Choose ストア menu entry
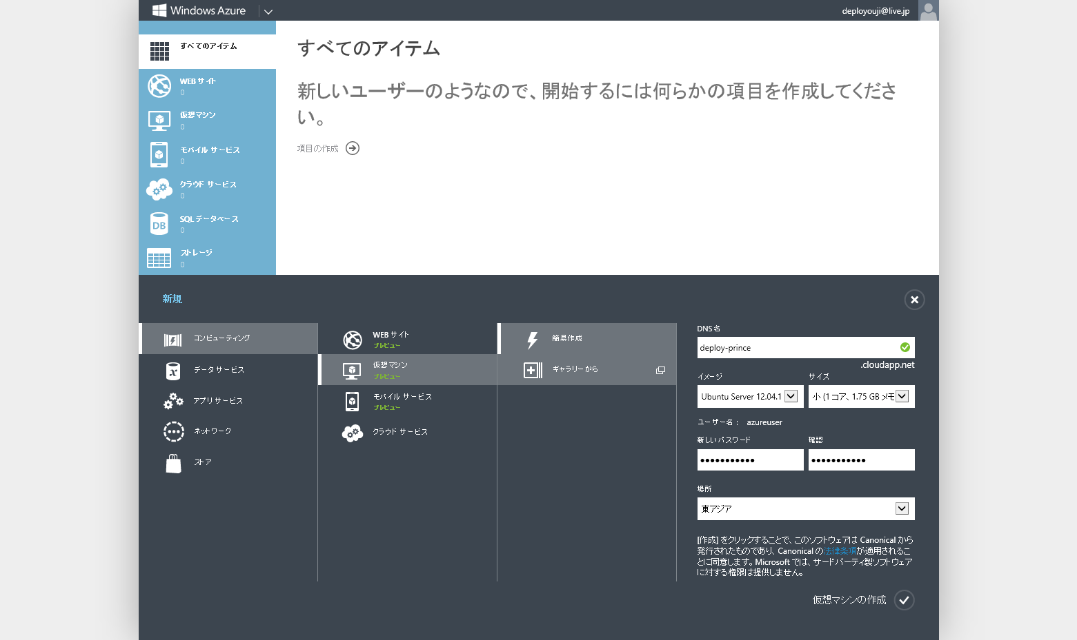The image size is (1077, 640). [x=228, y=462]
